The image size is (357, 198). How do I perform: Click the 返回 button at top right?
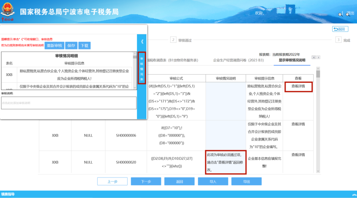[x=340, y=29]
